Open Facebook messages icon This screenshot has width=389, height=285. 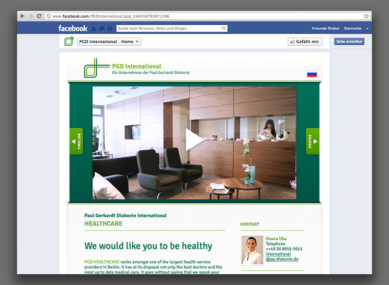pos(102,29)
